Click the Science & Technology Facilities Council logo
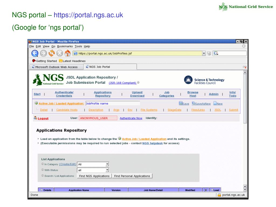Image resolution: width=276 pixels, height=207 pixels. coord(204,80)
